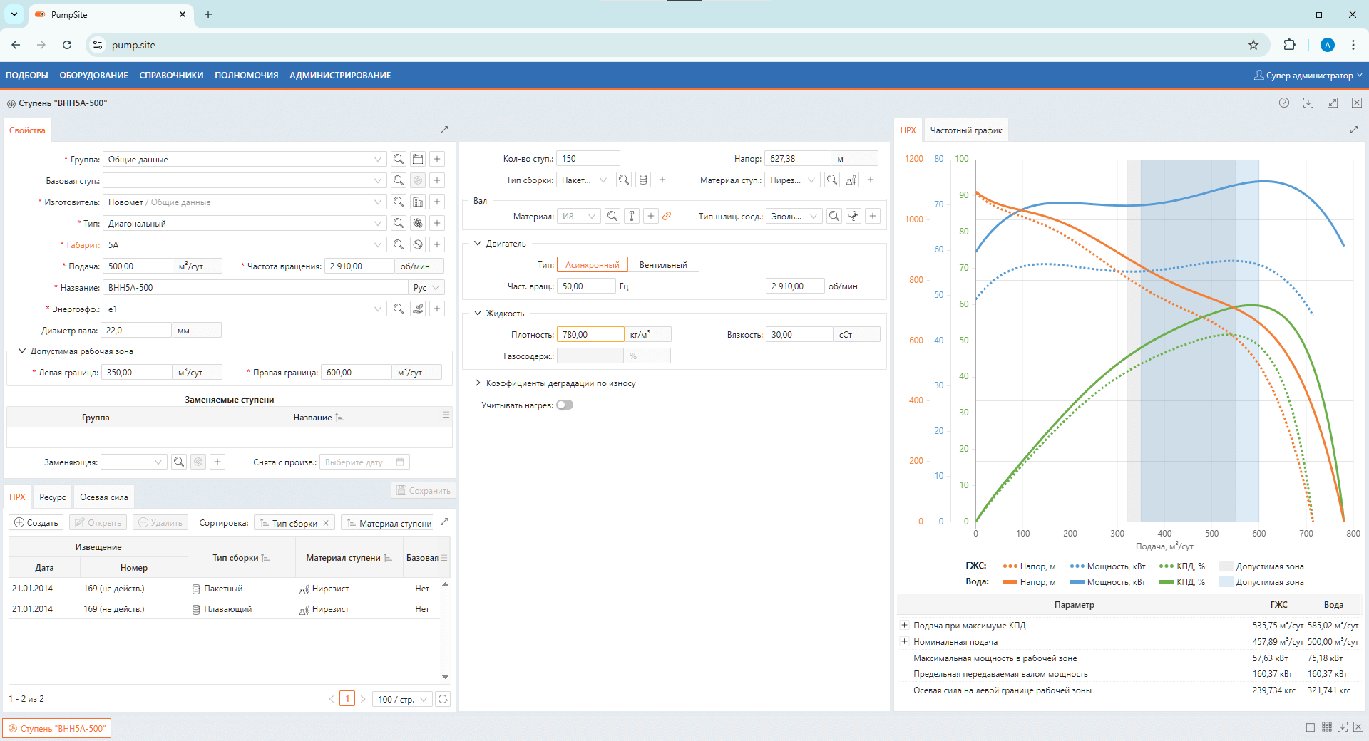Remove the Тип сборки sort chip
This screenshot has height=741, width=1369.
326,523
